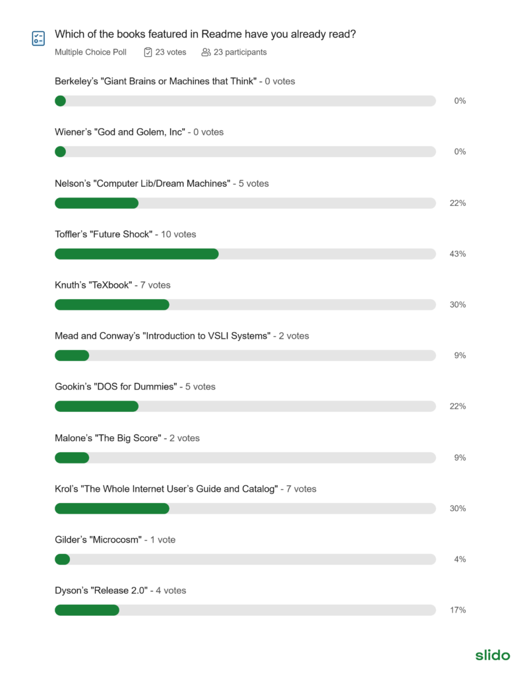Click the Nelson "Computer Lib/Dream Machines" bar
Screen dimensions: 521x676
click(245, 203)
